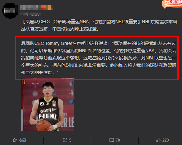Like the post with thumbs-up icon
Viewport: 182px width, 145px height.
tap(158, 140)
